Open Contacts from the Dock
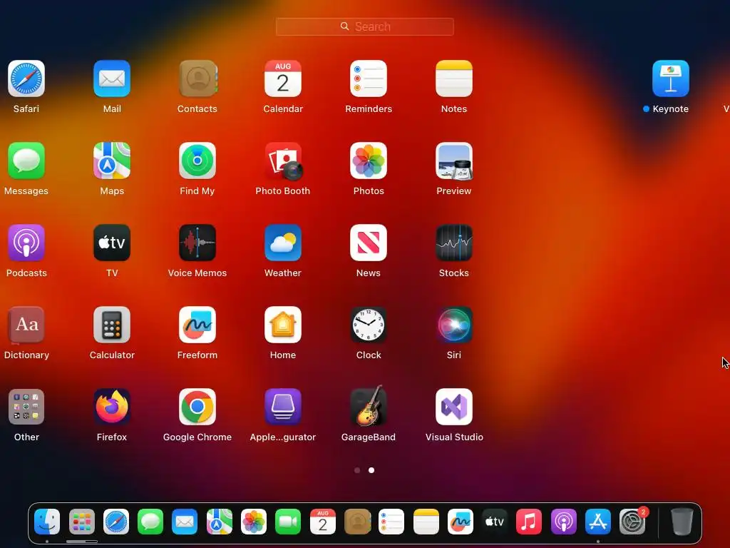730x548 pixels. [x=357, y=522]
